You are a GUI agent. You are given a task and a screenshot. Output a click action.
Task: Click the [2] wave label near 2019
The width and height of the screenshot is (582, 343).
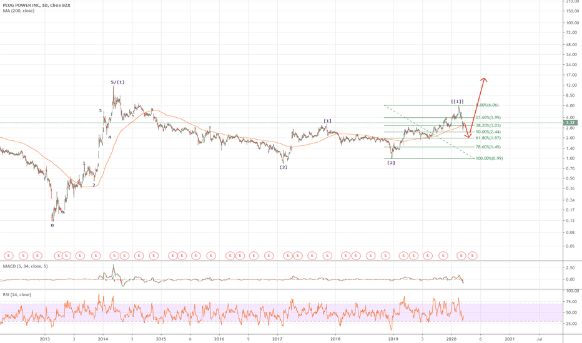coord(391,163)
